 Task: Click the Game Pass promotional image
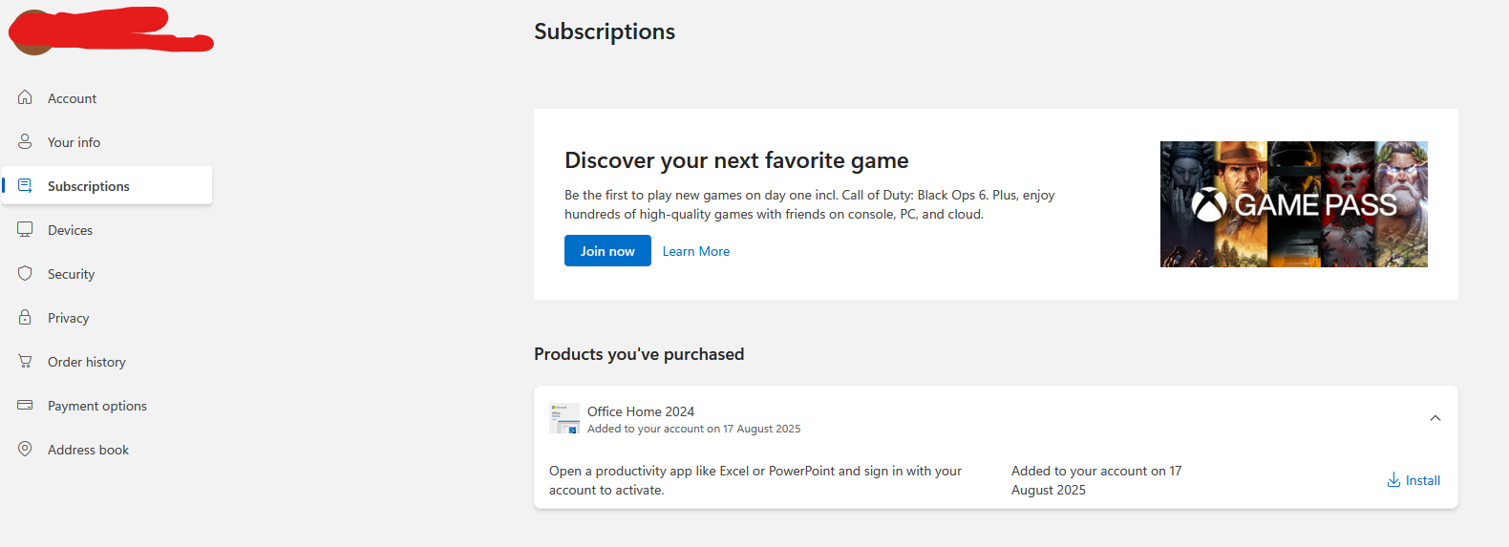[x=1293, y=204]
